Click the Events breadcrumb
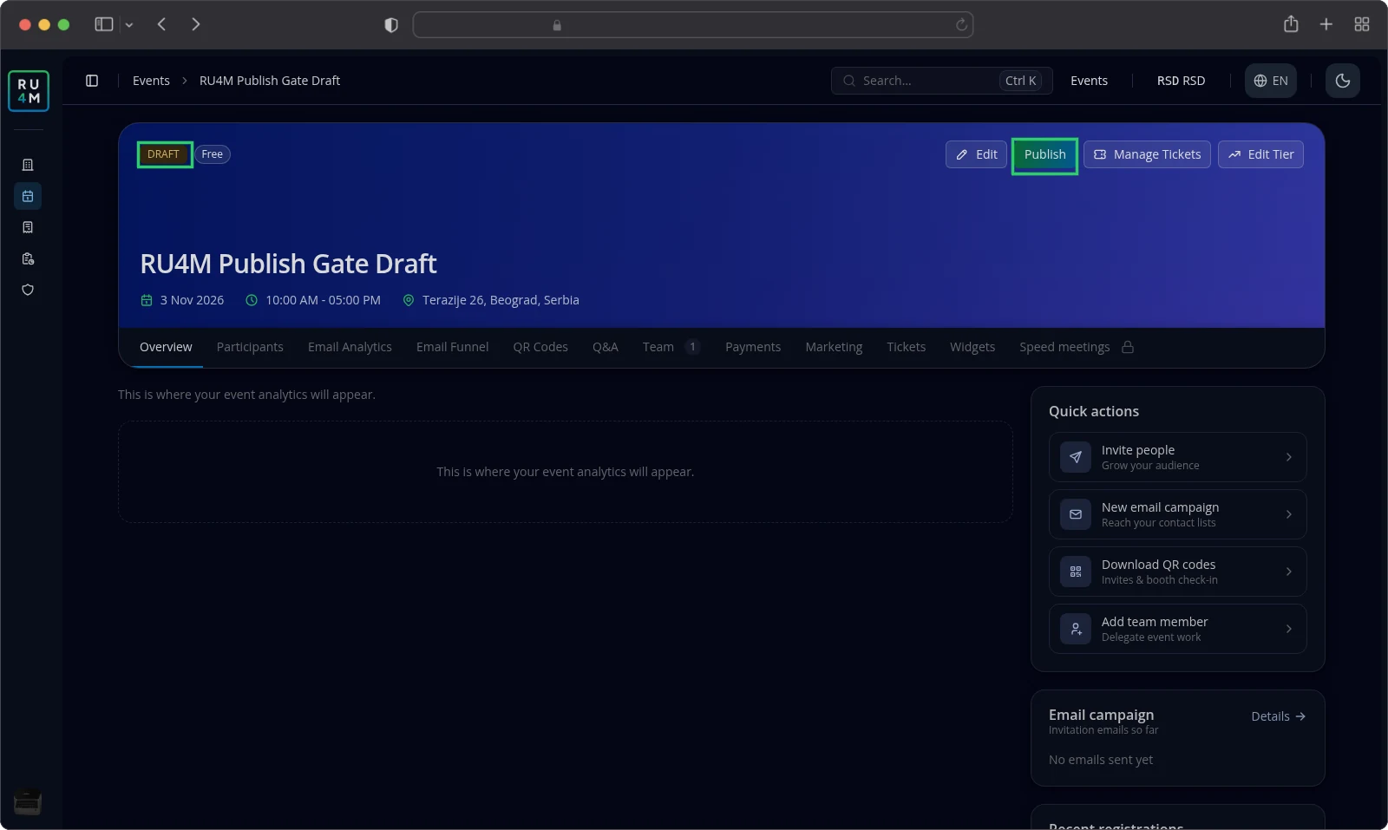The width and height of the screenshot is (1388, 830). (x=151, y=81)
